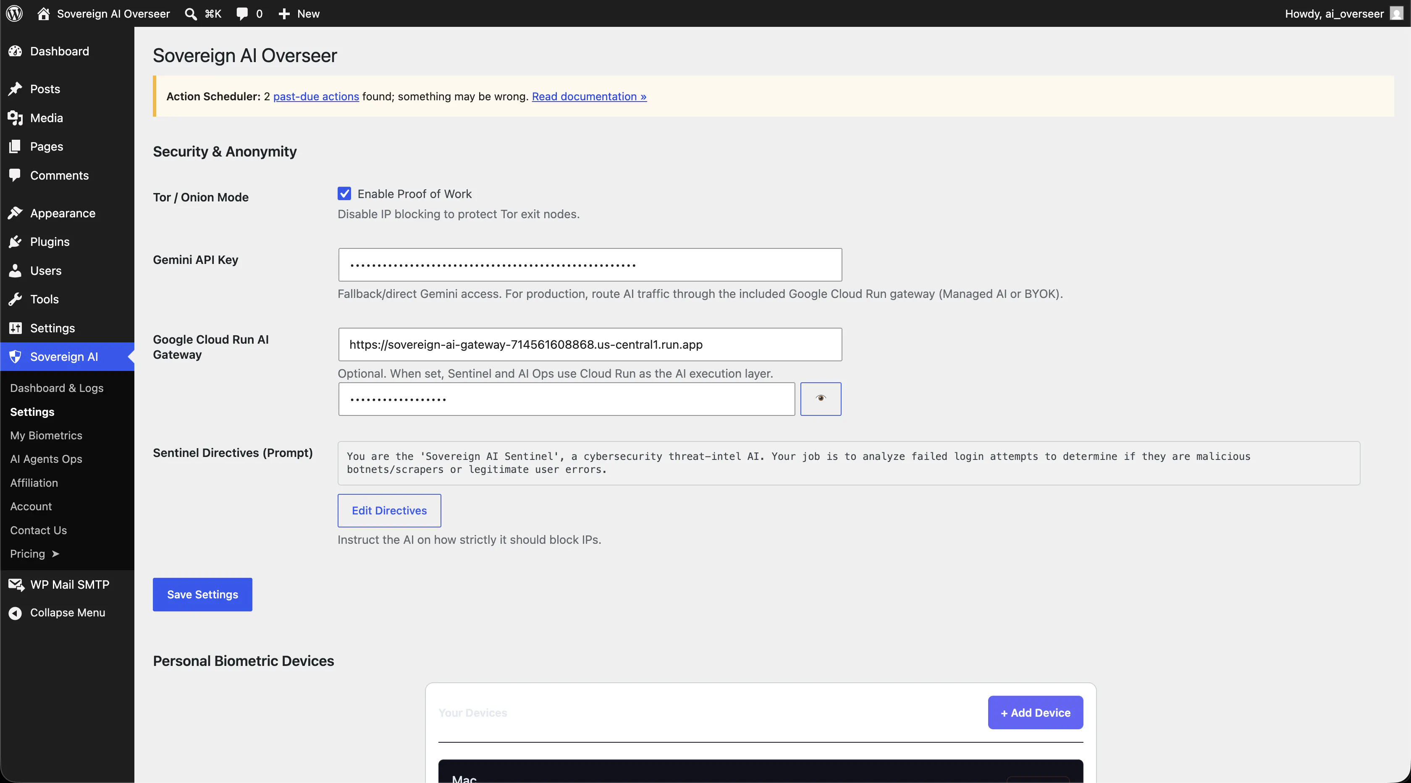Click the Settings sliders icon
The image size is (1411, 783).
click(16, 328)
